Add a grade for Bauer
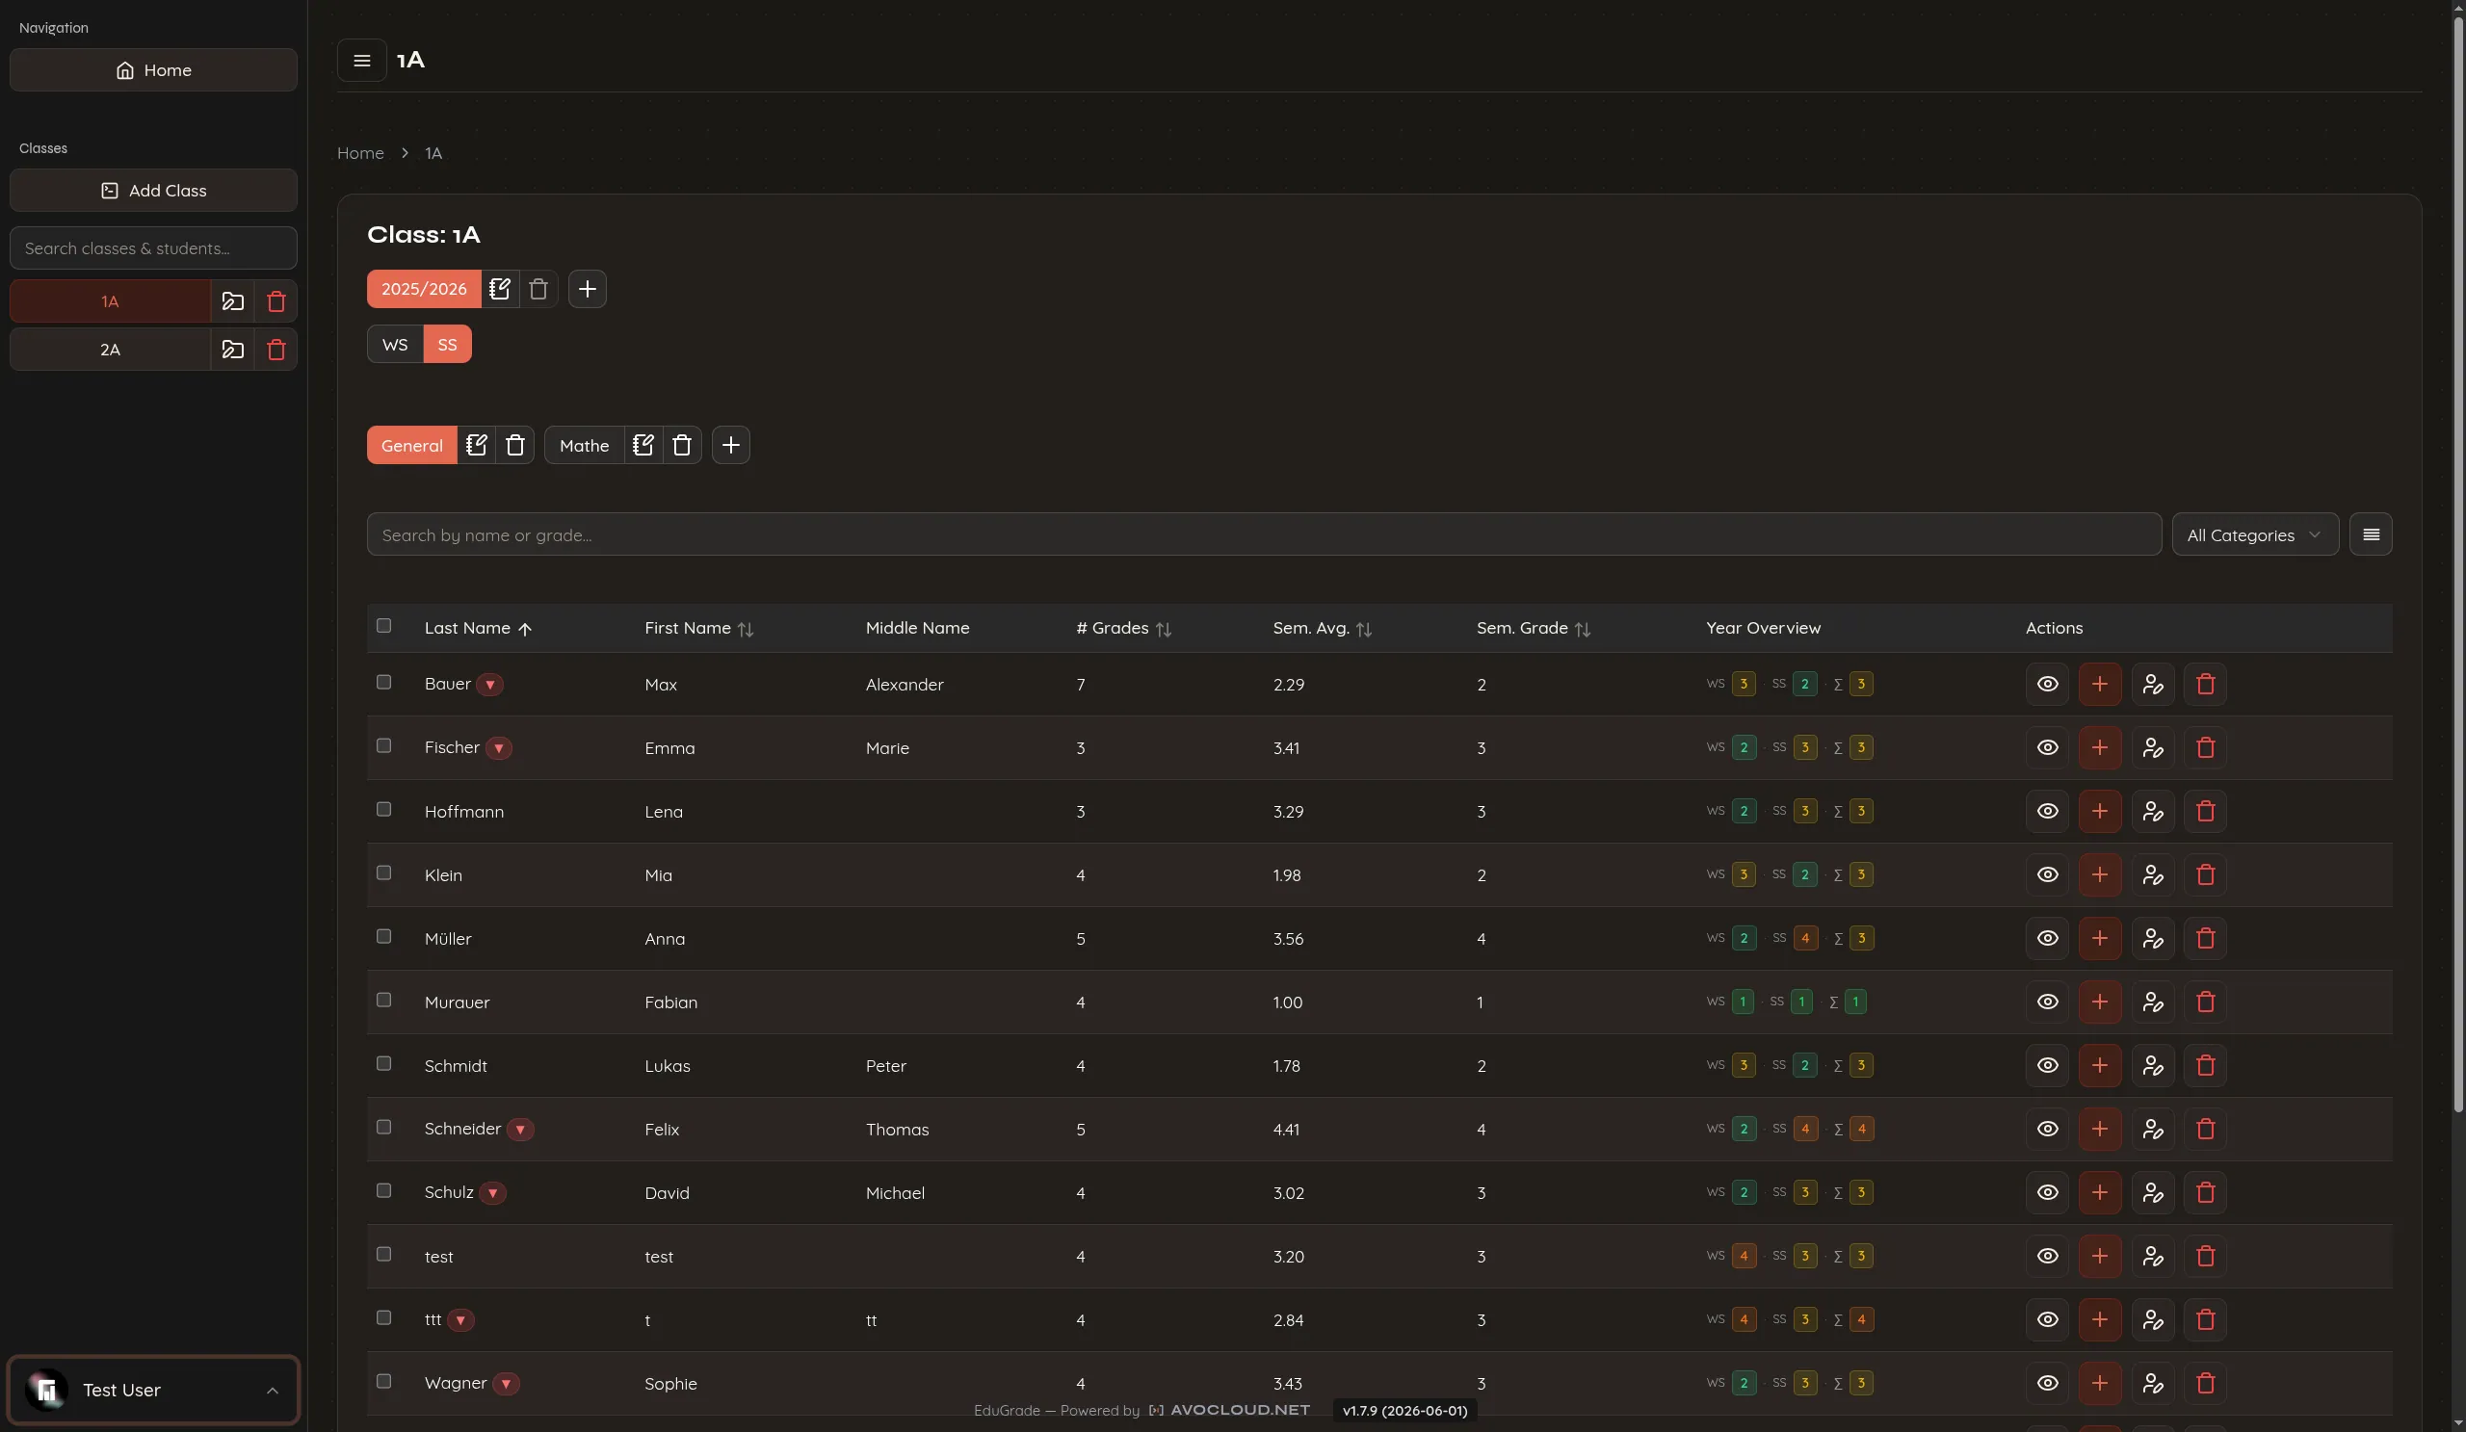 (x=2099, y=684)
